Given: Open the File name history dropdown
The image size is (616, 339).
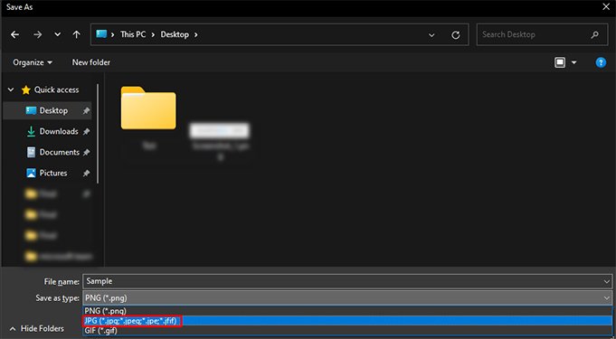Looking at the screenshot, I should tap(607, 282).
